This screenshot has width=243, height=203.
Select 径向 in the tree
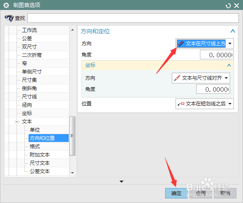27,105
